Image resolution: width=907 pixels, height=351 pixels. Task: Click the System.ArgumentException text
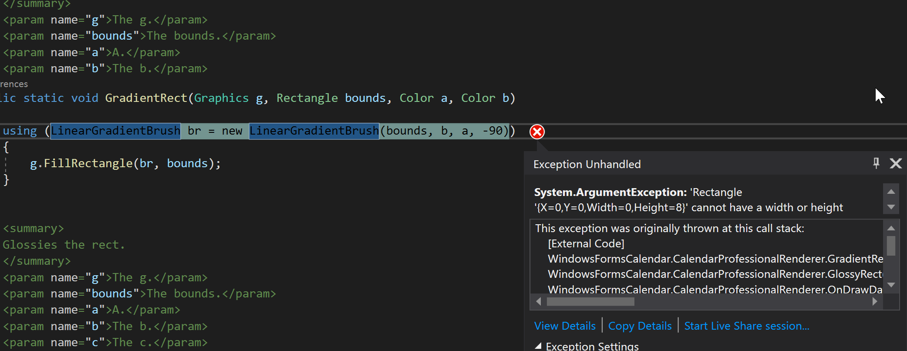tap(610, 192)
